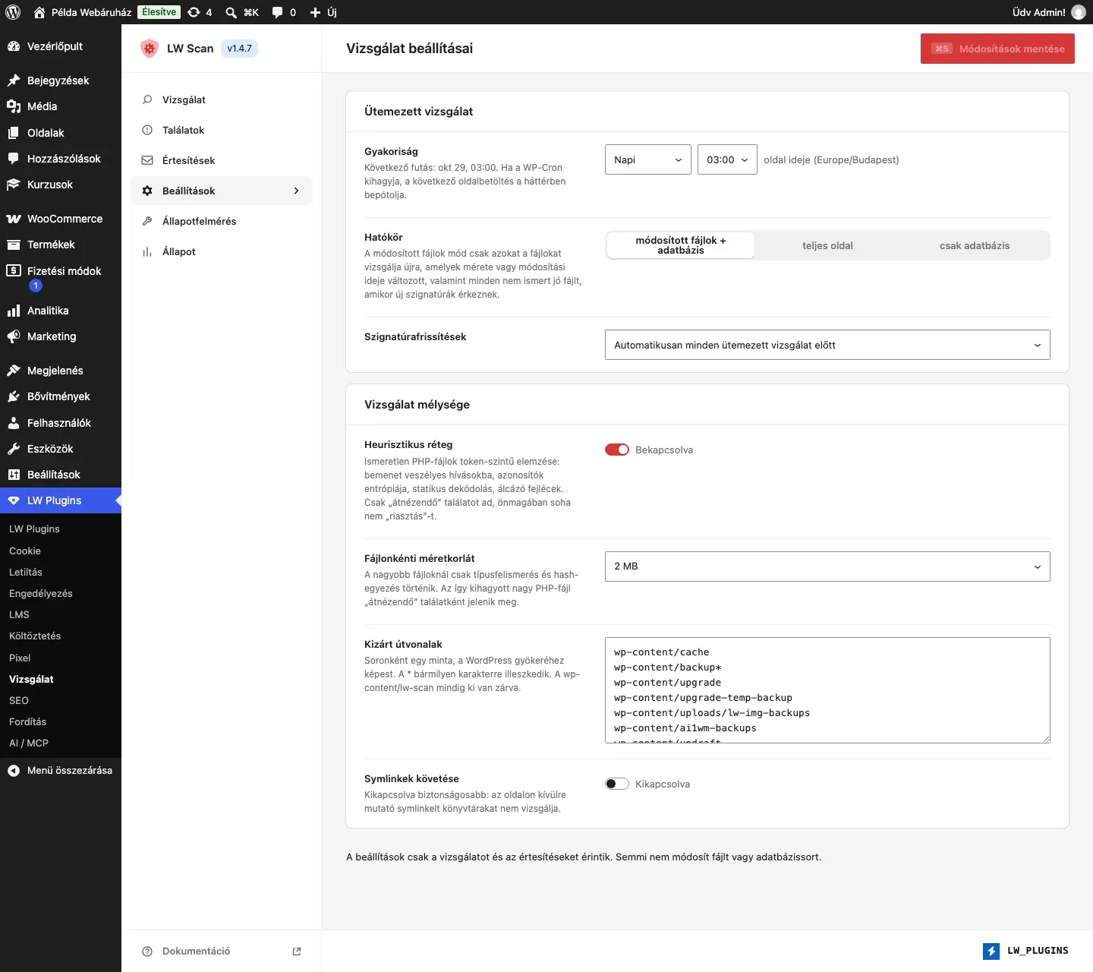Click the external link icon beside Dokumentáció

click(x=297, y=951)
